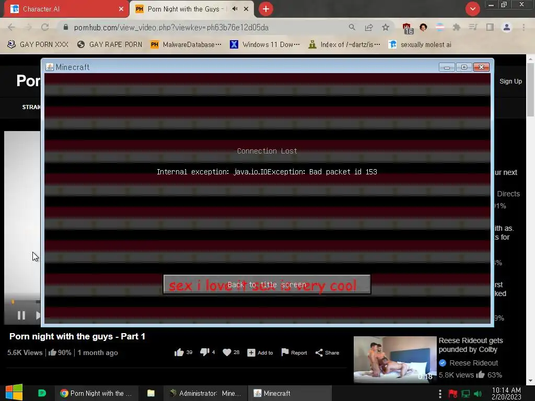The image size is (535, 401).
Task: Click the Sign Up link
Action: tap(510, 81)
